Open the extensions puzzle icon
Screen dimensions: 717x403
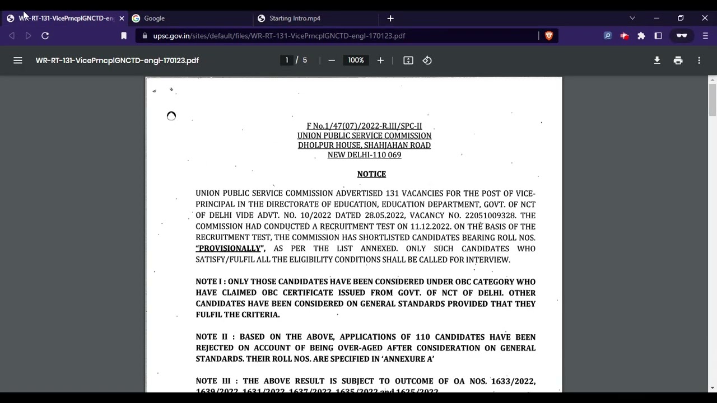click(641, 36)
